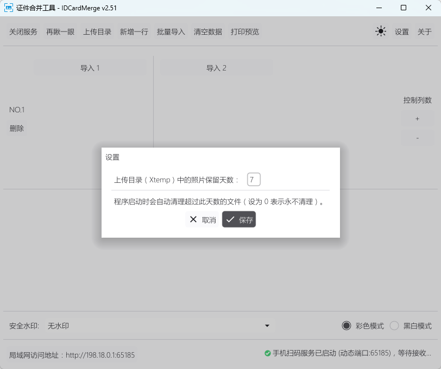Click the retention days input field
Screen dimensions: 441x369
[x=254, y=179]
